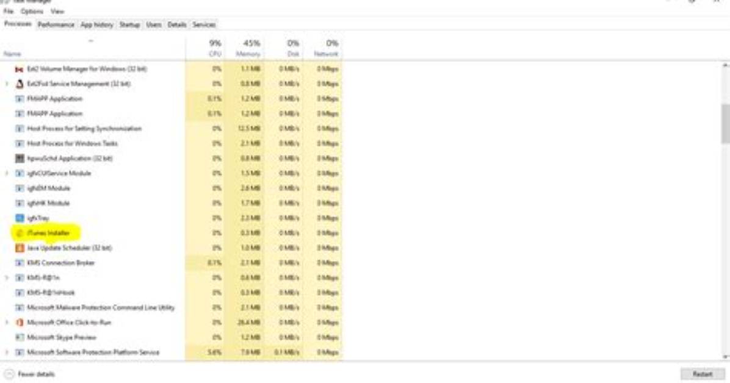The height and width of the screenshot is (383, 730).
Task: Switch to the Services tab
Action: [204, 24]
